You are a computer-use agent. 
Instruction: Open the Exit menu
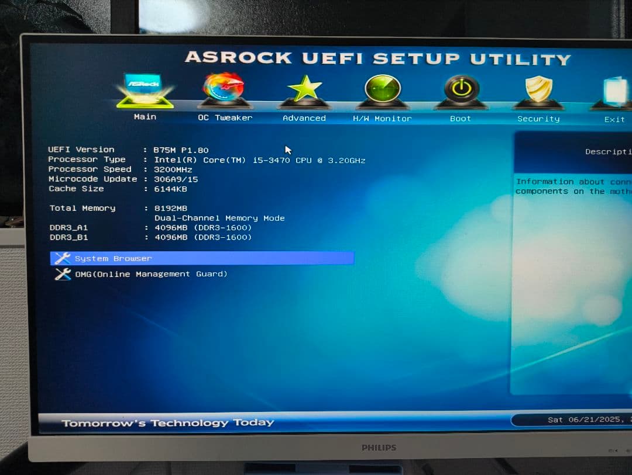tap(614, 119)
